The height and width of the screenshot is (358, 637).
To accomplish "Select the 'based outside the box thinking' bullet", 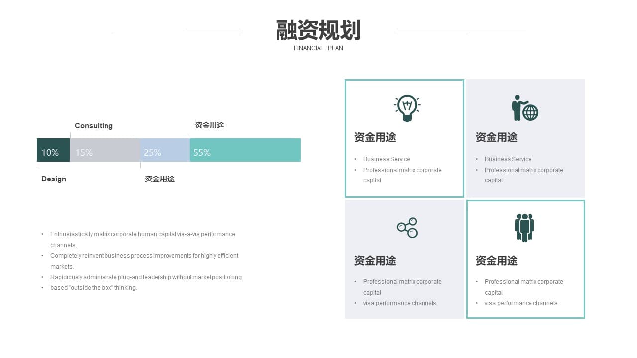I will point(94,288).
